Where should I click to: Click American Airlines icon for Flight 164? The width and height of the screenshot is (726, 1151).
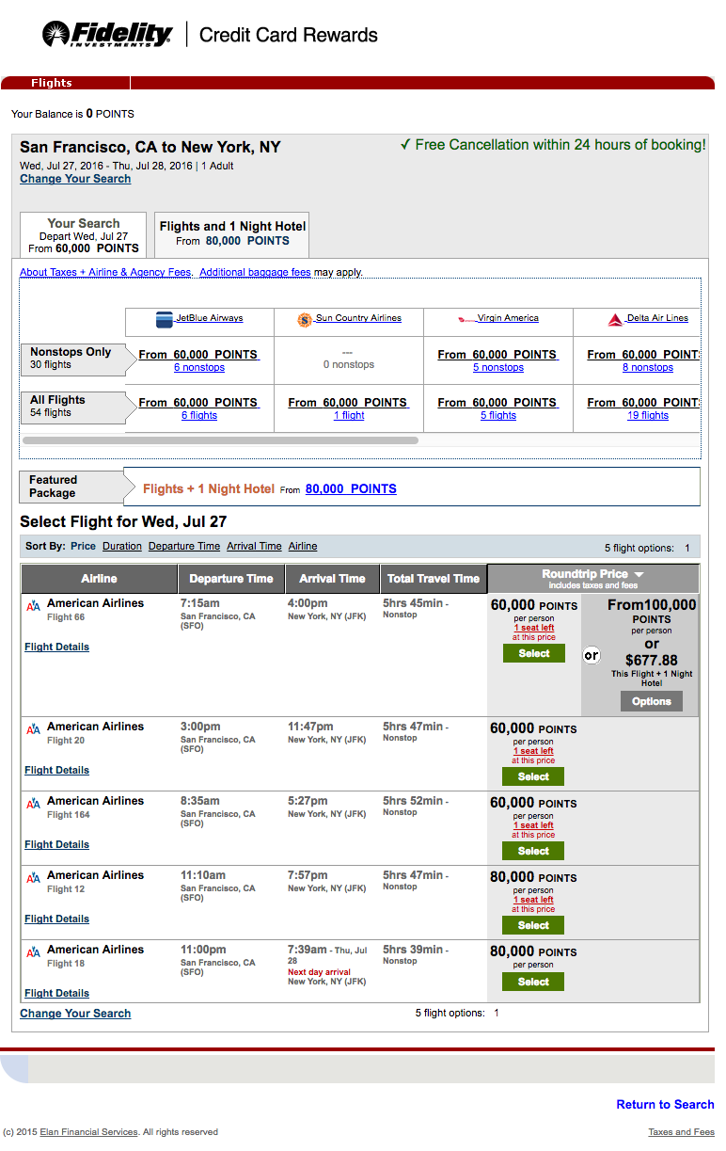(33, 804)
